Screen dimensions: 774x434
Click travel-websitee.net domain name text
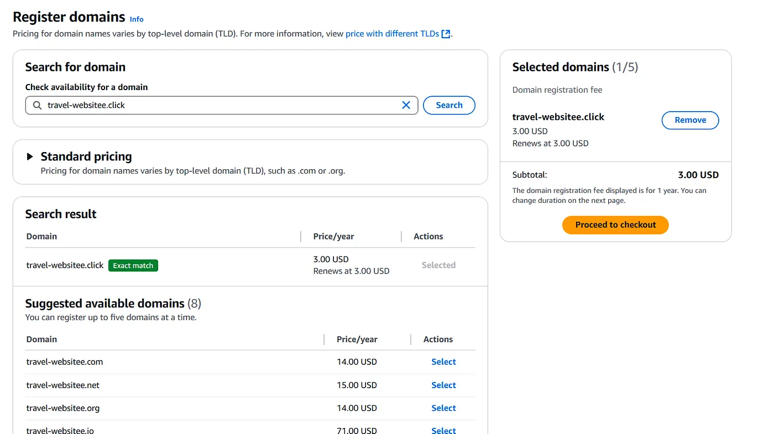point(63,385)
